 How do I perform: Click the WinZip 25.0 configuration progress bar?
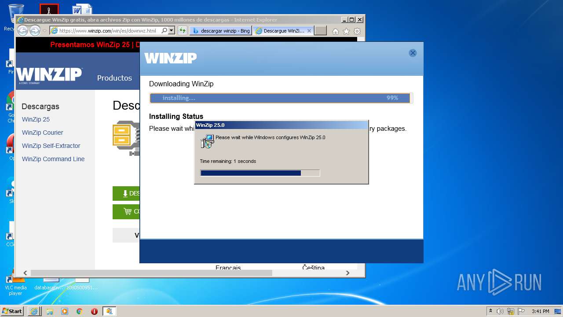click(x=260, y=173)
